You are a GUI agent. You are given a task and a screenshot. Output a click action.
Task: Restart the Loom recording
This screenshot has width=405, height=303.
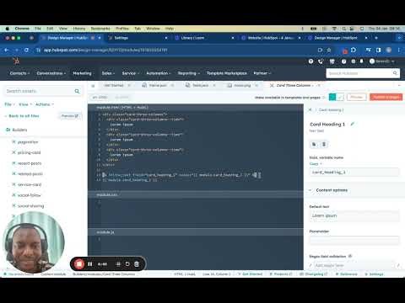coord(127,264)
